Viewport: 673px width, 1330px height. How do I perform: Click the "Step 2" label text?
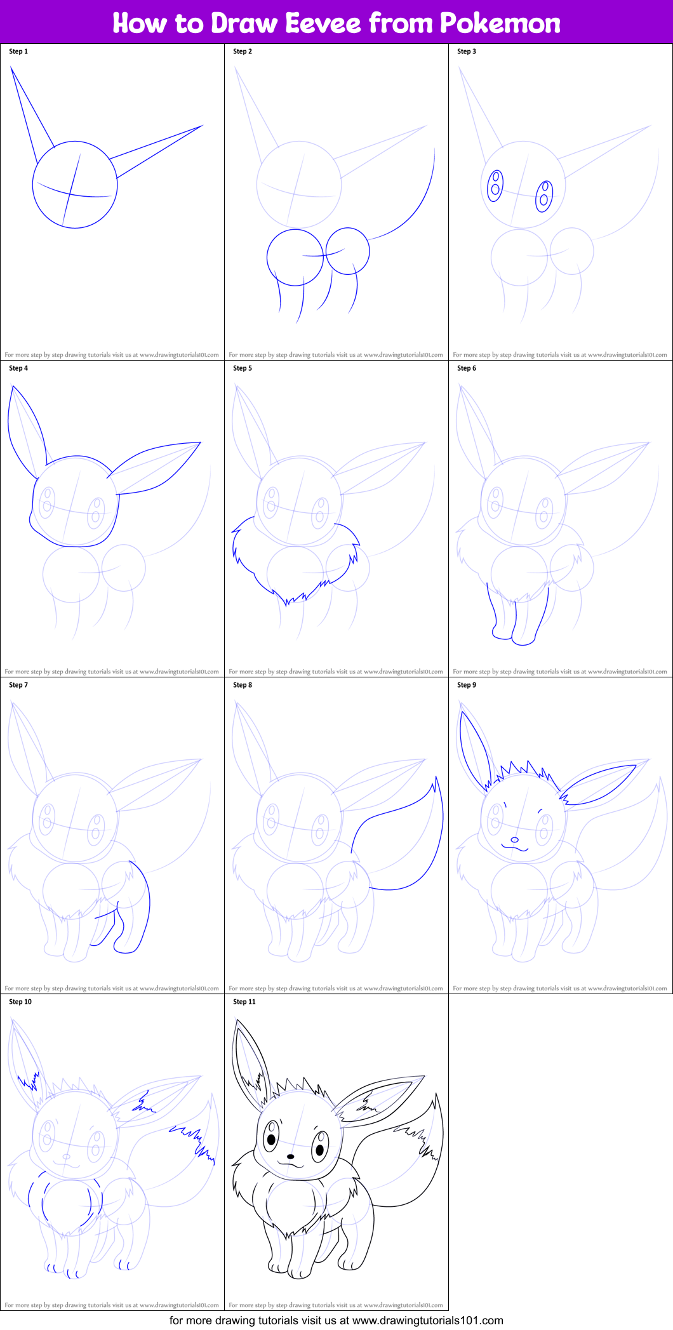click(x=243, y=51)
